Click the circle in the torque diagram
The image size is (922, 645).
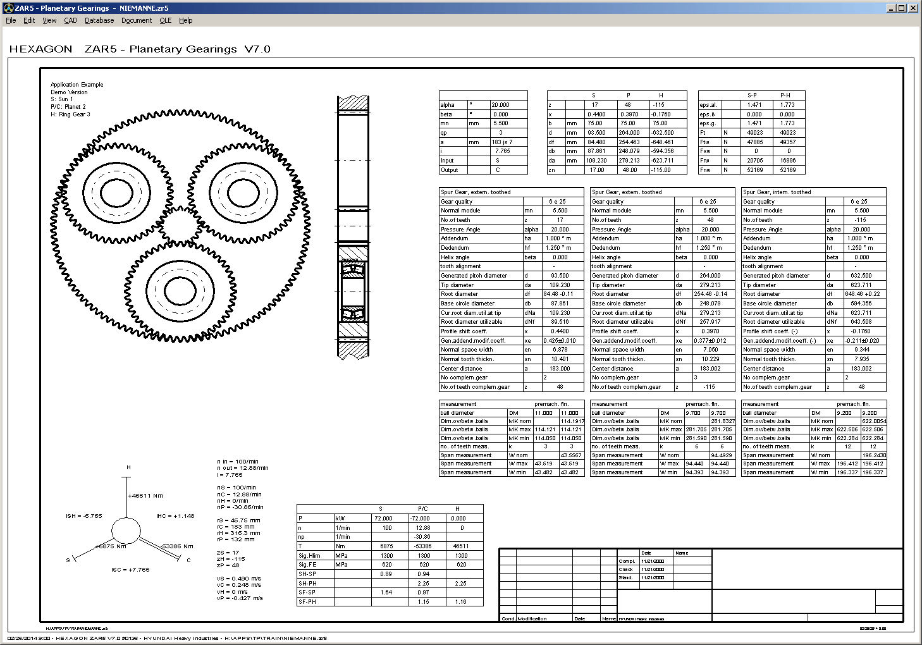pyautogui.click(x=126, y=531)
